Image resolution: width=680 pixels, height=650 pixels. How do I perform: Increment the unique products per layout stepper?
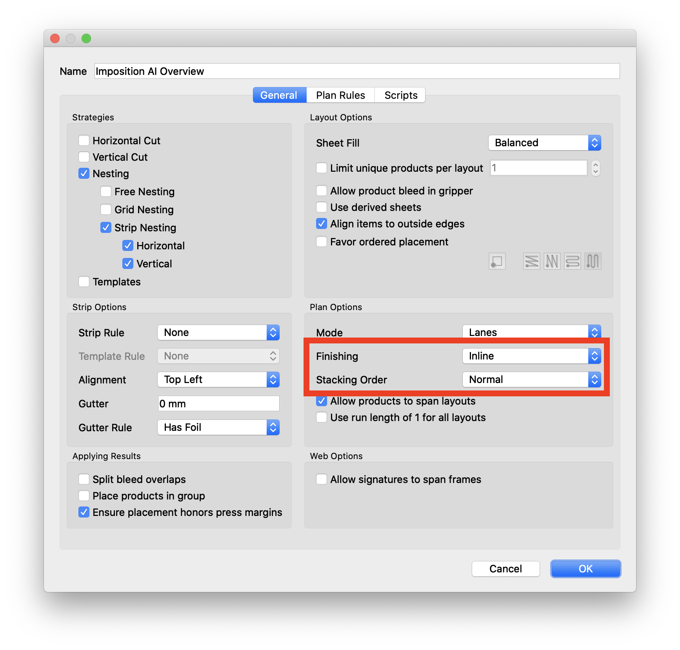pyautogui.click(x=595, y=165)
